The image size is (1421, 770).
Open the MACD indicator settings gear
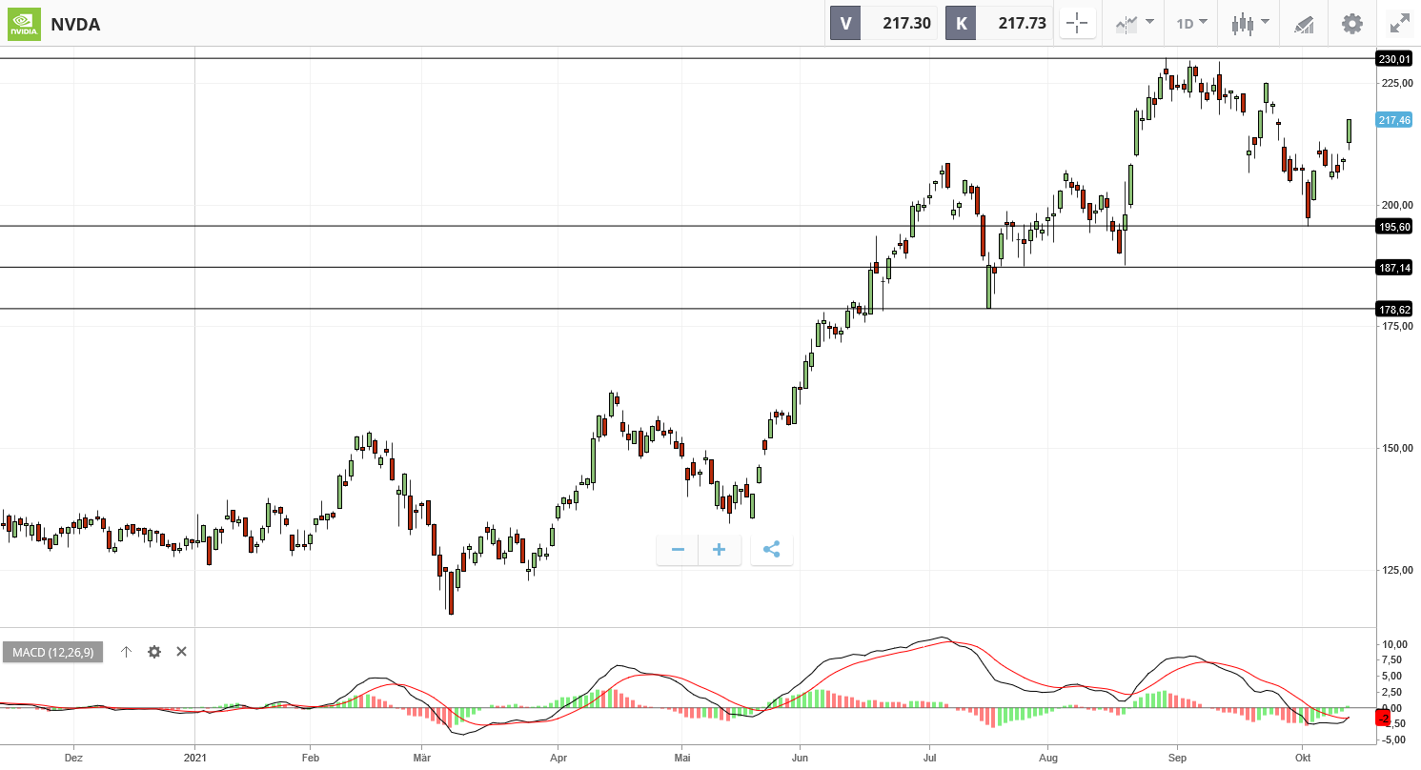[x=154, y=652]
